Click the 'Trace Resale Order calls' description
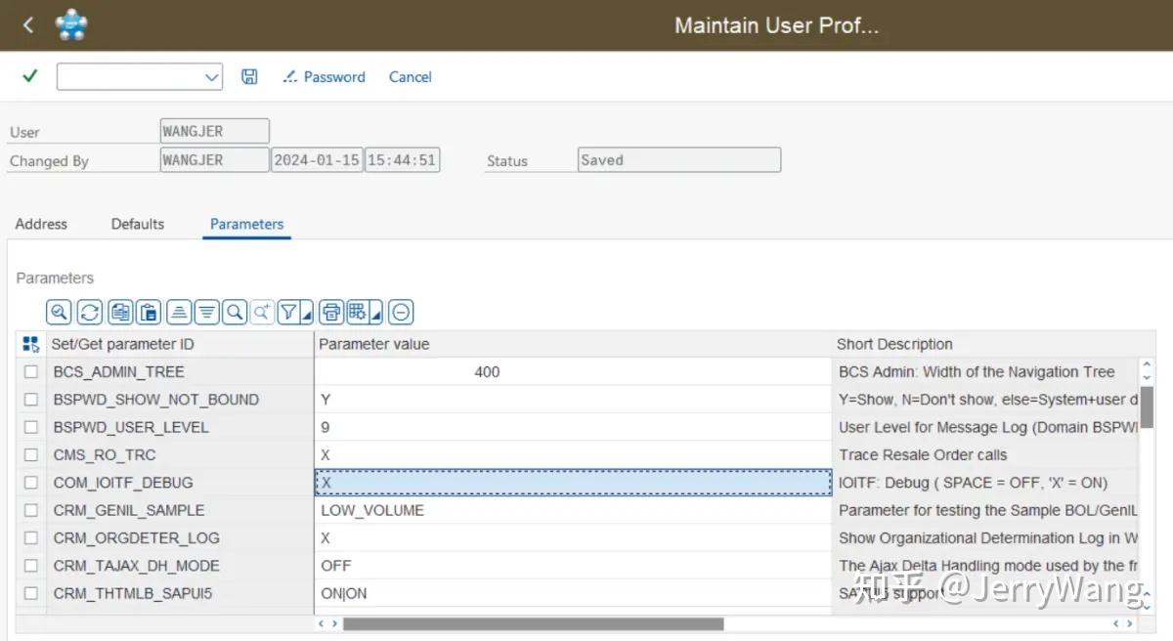 [x=923, y=454]
